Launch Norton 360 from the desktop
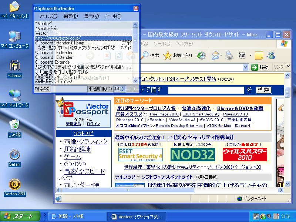The height and width of the screenshot is (222, 296). point(14,188)
